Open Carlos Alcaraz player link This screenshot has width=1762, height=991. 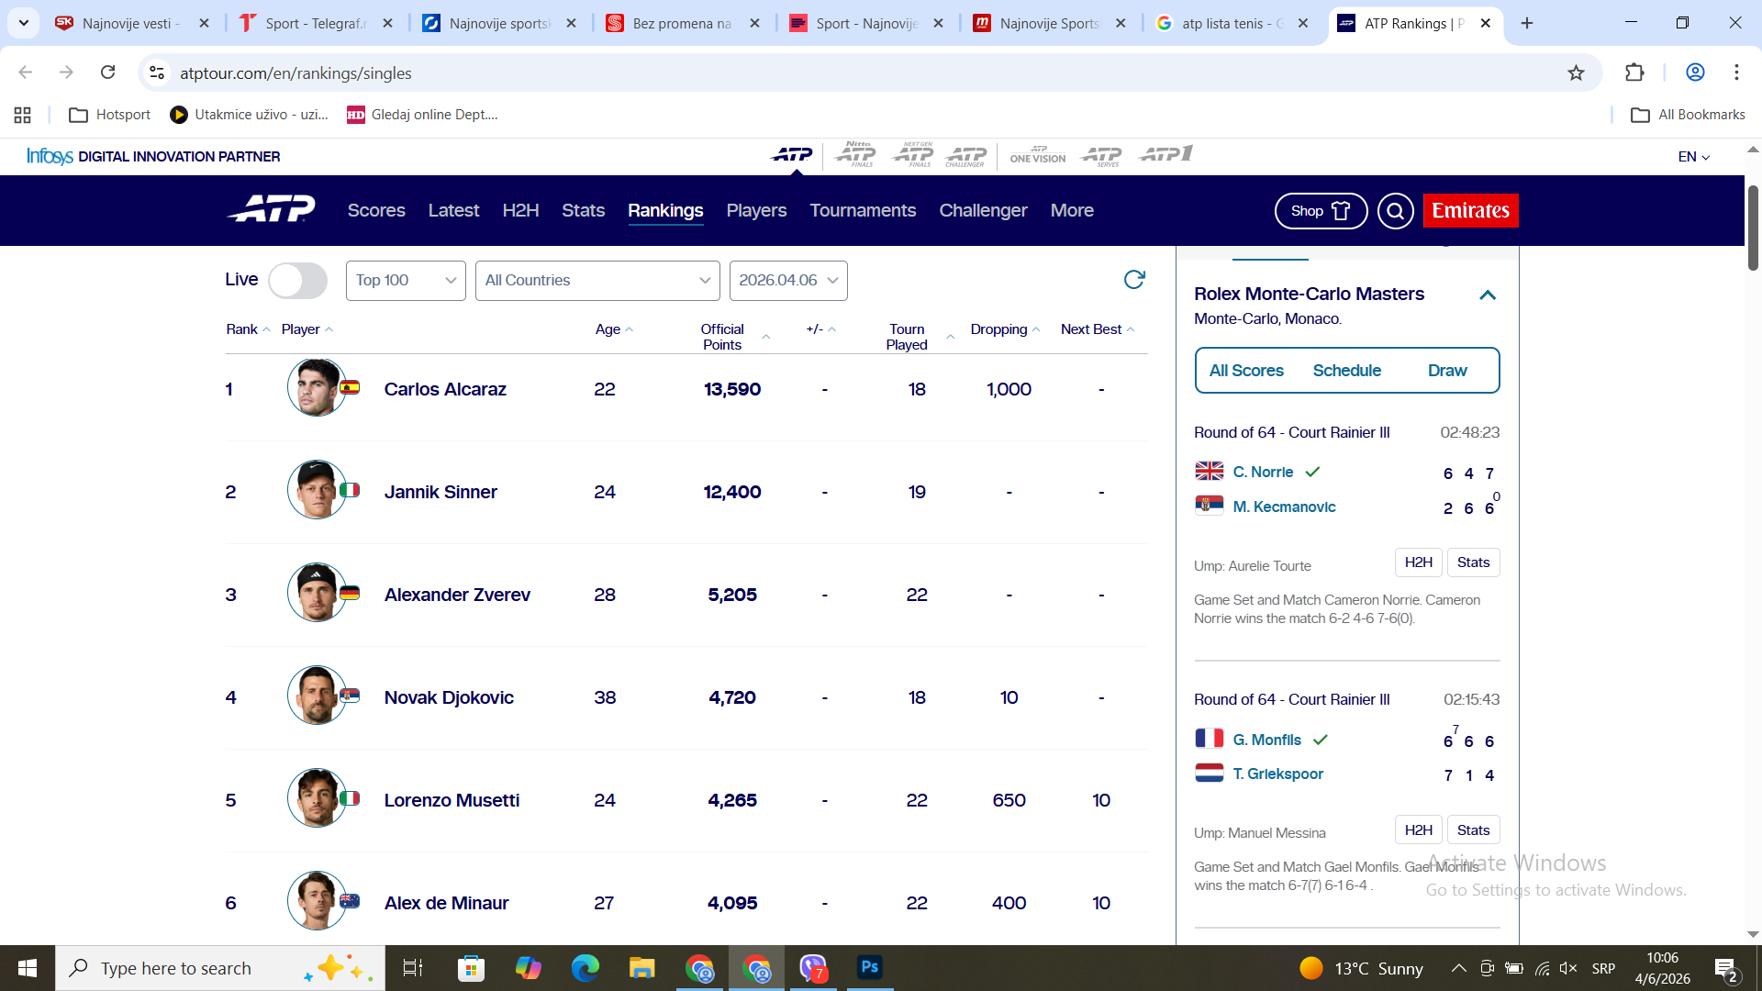click(x=445, y=389)
